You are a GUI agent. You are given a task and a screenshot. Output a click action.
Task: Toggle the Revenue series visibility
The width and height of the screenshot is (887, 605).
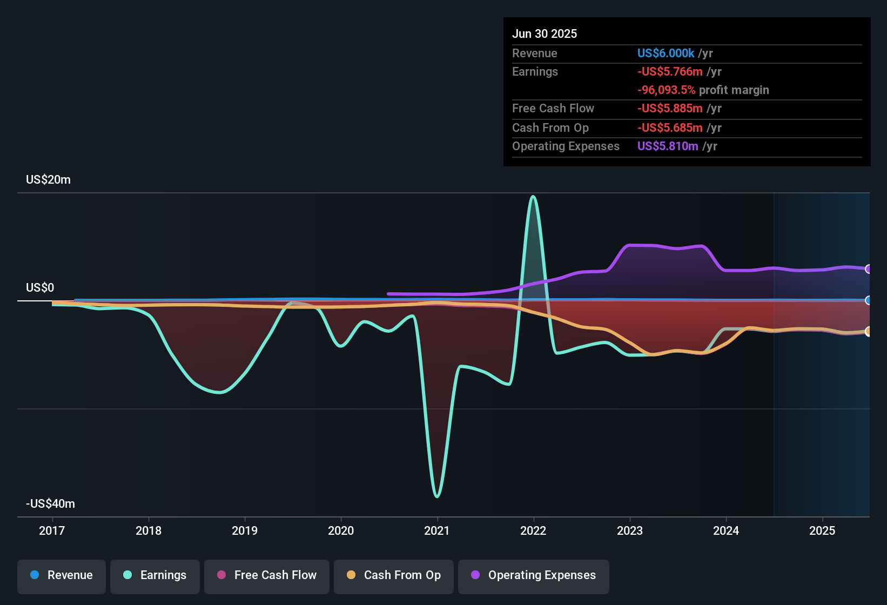point(61,575)
